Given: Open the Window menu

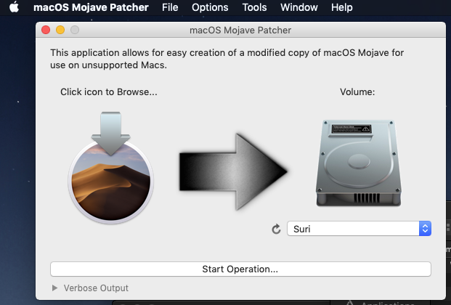Looking at the screenshot, I should click(298, 7).
